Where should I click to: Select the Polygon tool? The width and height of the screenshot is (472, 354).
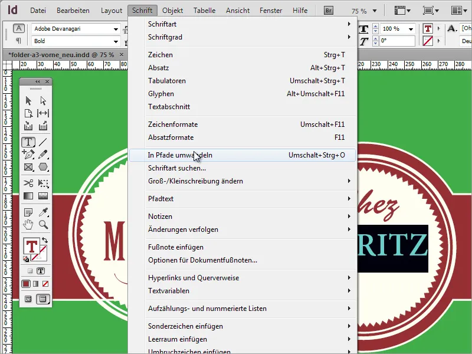coord(43,167)
